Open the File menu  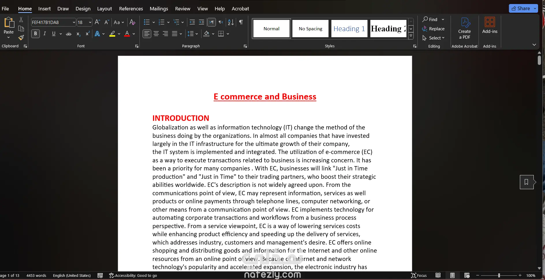5,9
